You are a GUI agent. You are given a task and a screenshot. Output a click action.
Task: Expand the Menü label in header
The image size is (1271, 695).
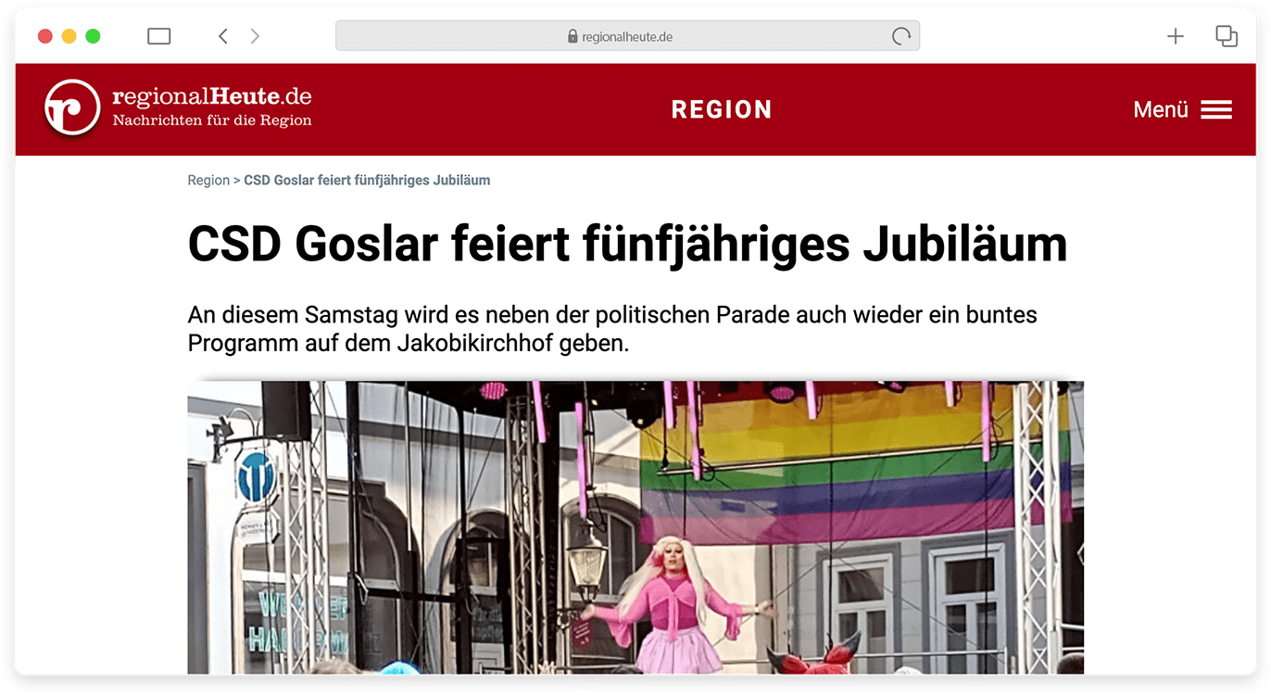click(1160, 110)
